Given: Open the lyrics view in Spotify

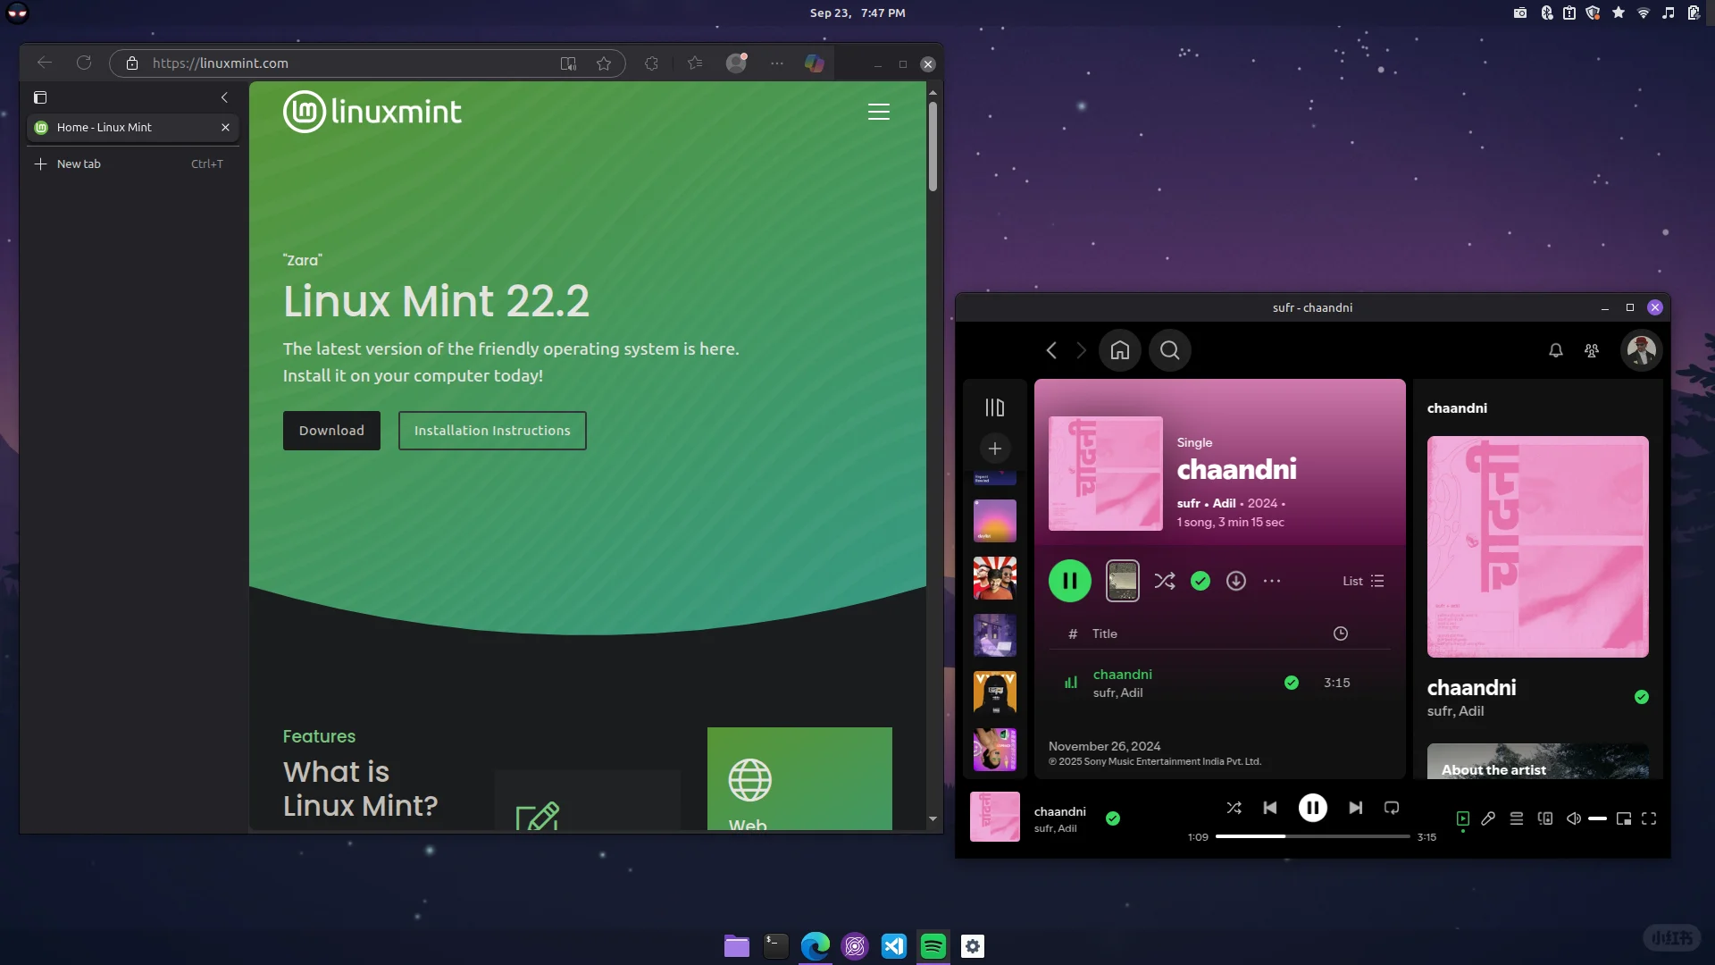Looking at the screenshot, I should pos(1487,818).
